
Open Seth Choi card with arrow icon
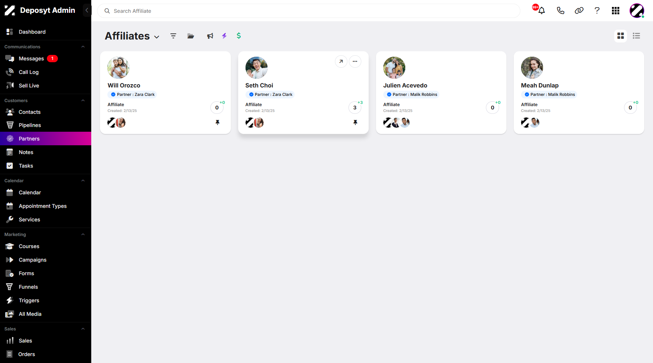pos(341,61)
